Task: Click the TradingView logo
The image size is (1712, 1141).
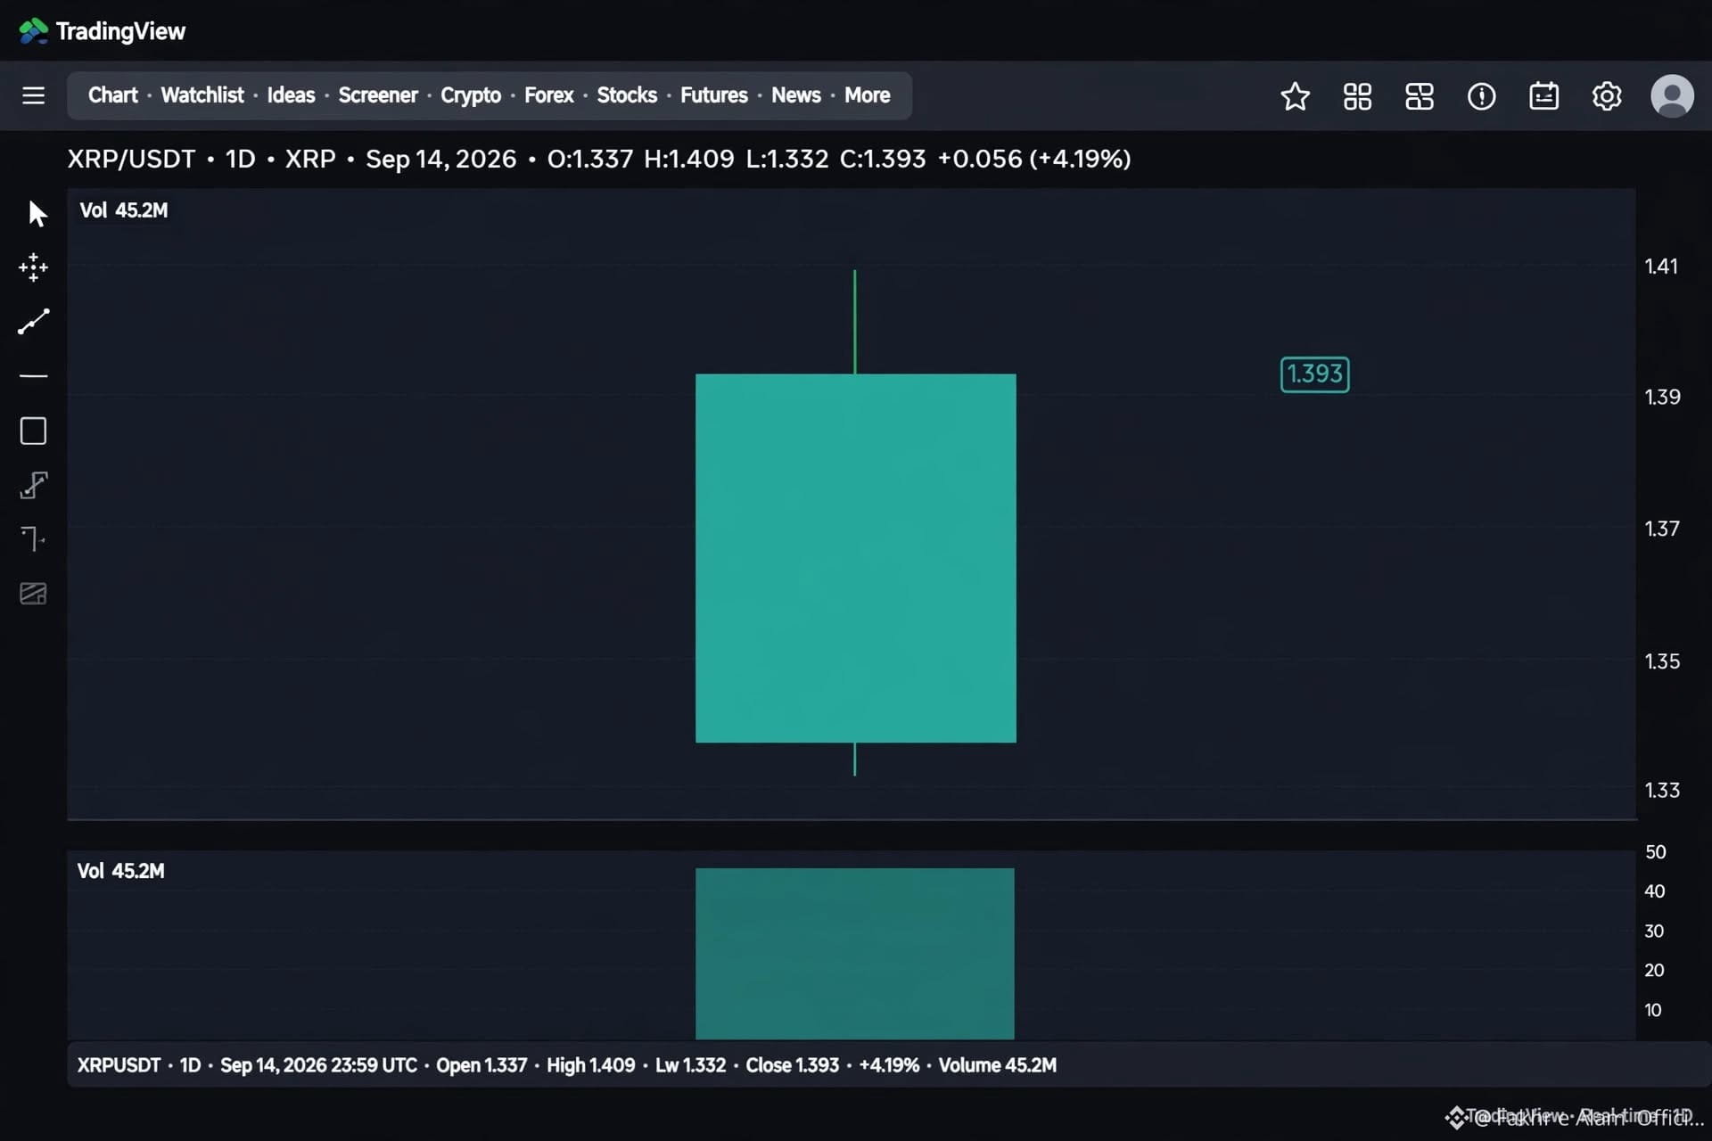Action: point(102,31)
